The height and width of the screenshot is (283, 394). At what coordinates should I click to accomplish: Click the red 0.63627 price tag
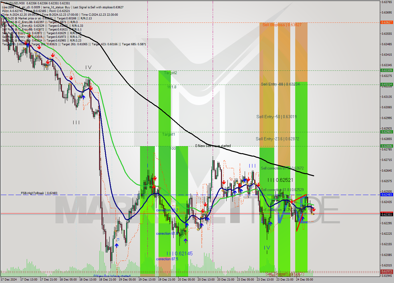(x=387, y=22)
